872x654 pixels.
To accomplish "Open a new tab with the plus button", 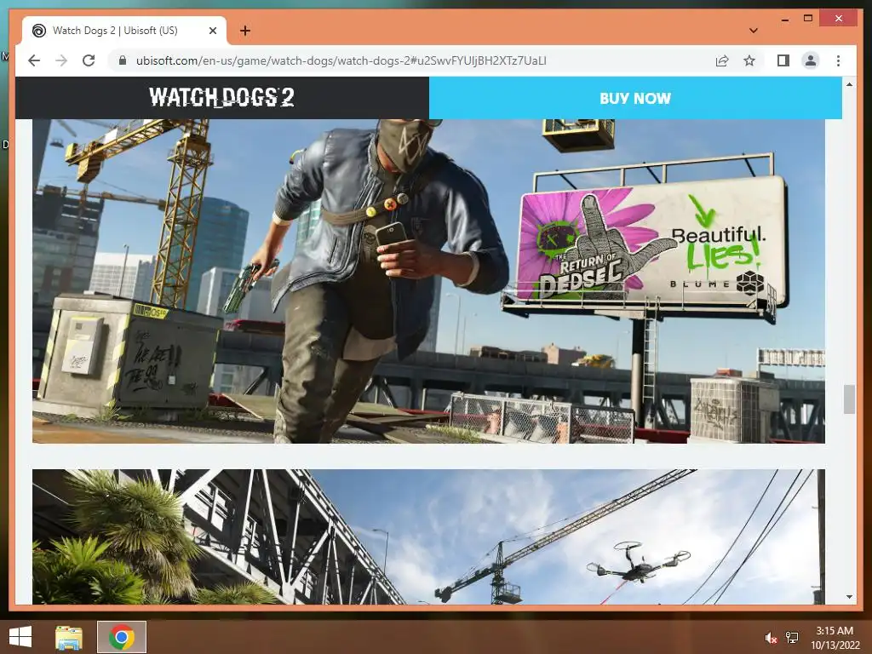I will (245, 31).
